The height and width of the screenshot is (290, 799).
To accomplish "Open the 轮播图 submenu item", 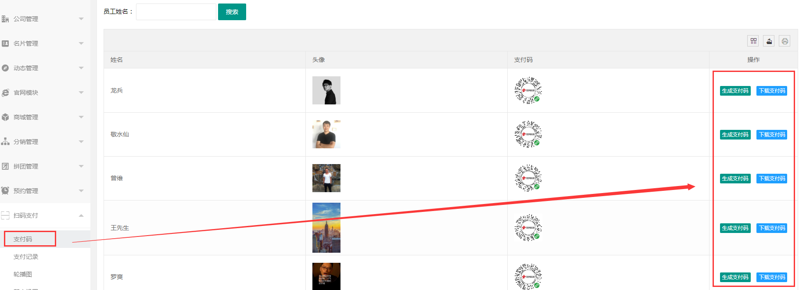I will [23, 274].
